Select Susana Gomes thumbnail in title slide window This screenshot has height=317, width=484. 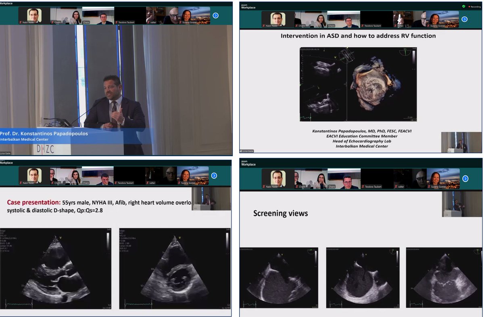pos(442,19)
